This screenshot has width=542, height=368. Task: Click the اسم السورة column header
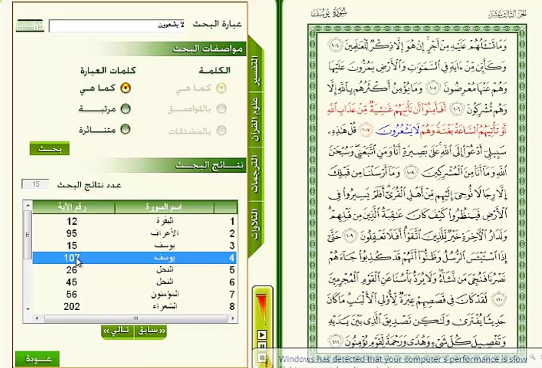point(164,208)
